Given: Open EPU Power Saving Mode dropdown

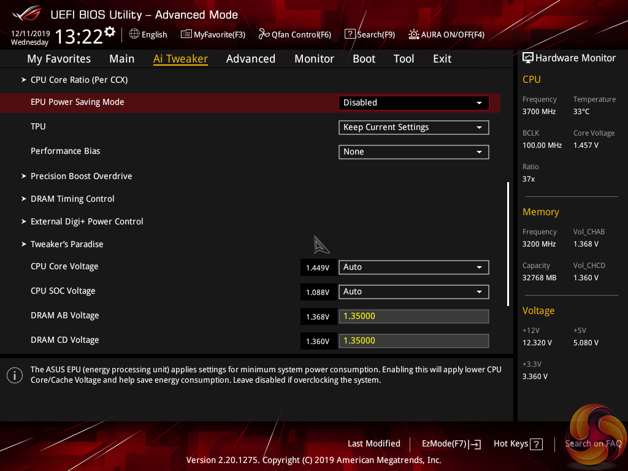Looking at the screenshot, I should (x=413, y=103).
